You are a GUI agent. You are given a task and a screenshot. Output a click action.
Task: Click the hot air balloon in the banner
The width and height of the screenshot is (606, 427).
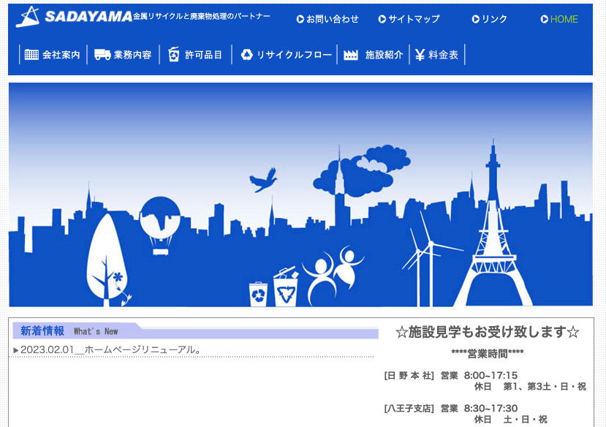[160, 222]
